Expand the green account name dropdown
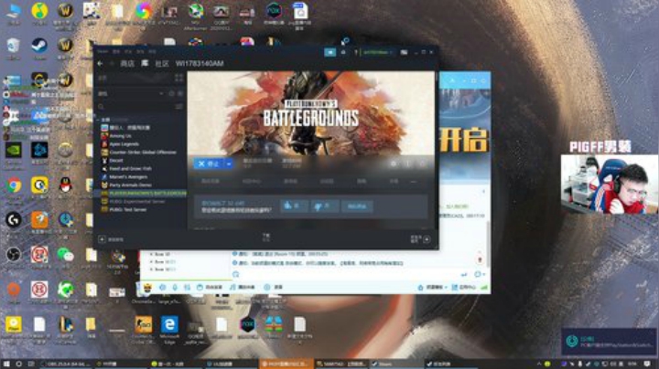The height and width of the screenshot is (369, 659). coord(378,52)
